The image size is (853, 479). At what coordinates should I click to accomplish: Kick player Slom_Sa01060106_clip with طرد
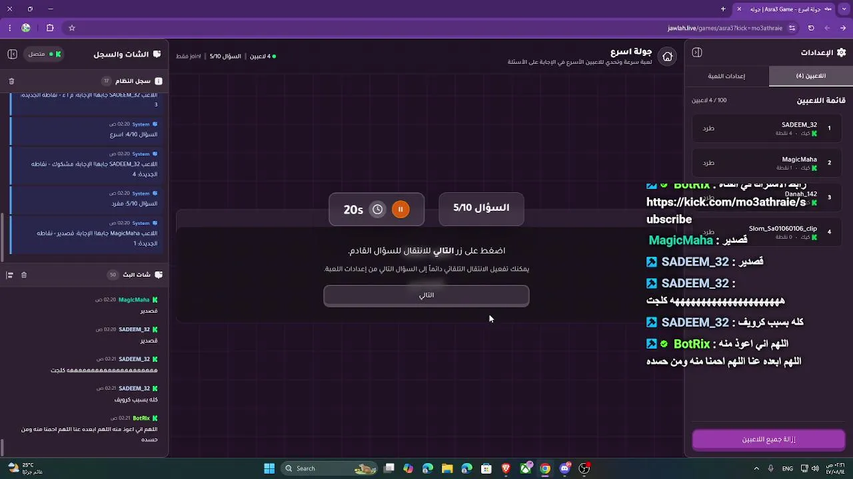coord(708,232)
